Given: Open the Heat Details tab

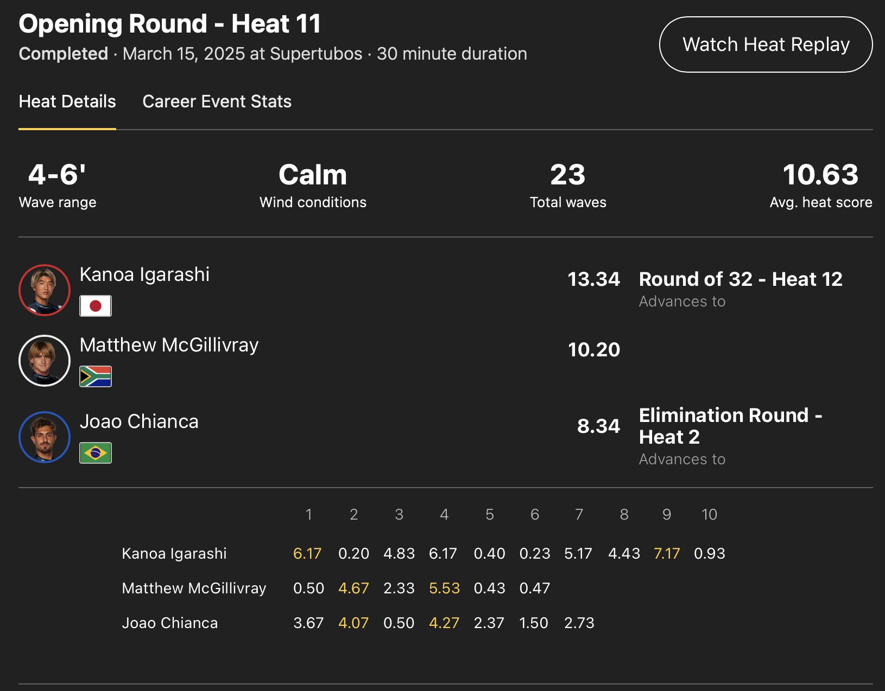Looking at the screenshot, I should pos(67,102).
